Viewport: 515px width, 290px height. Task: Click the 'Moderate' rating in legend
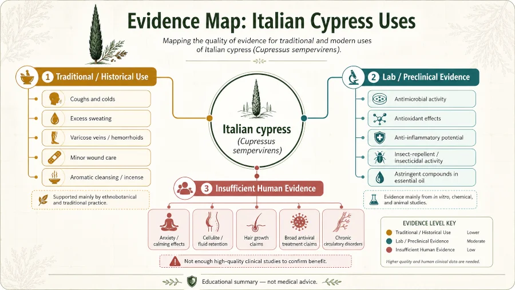[476, 241]
